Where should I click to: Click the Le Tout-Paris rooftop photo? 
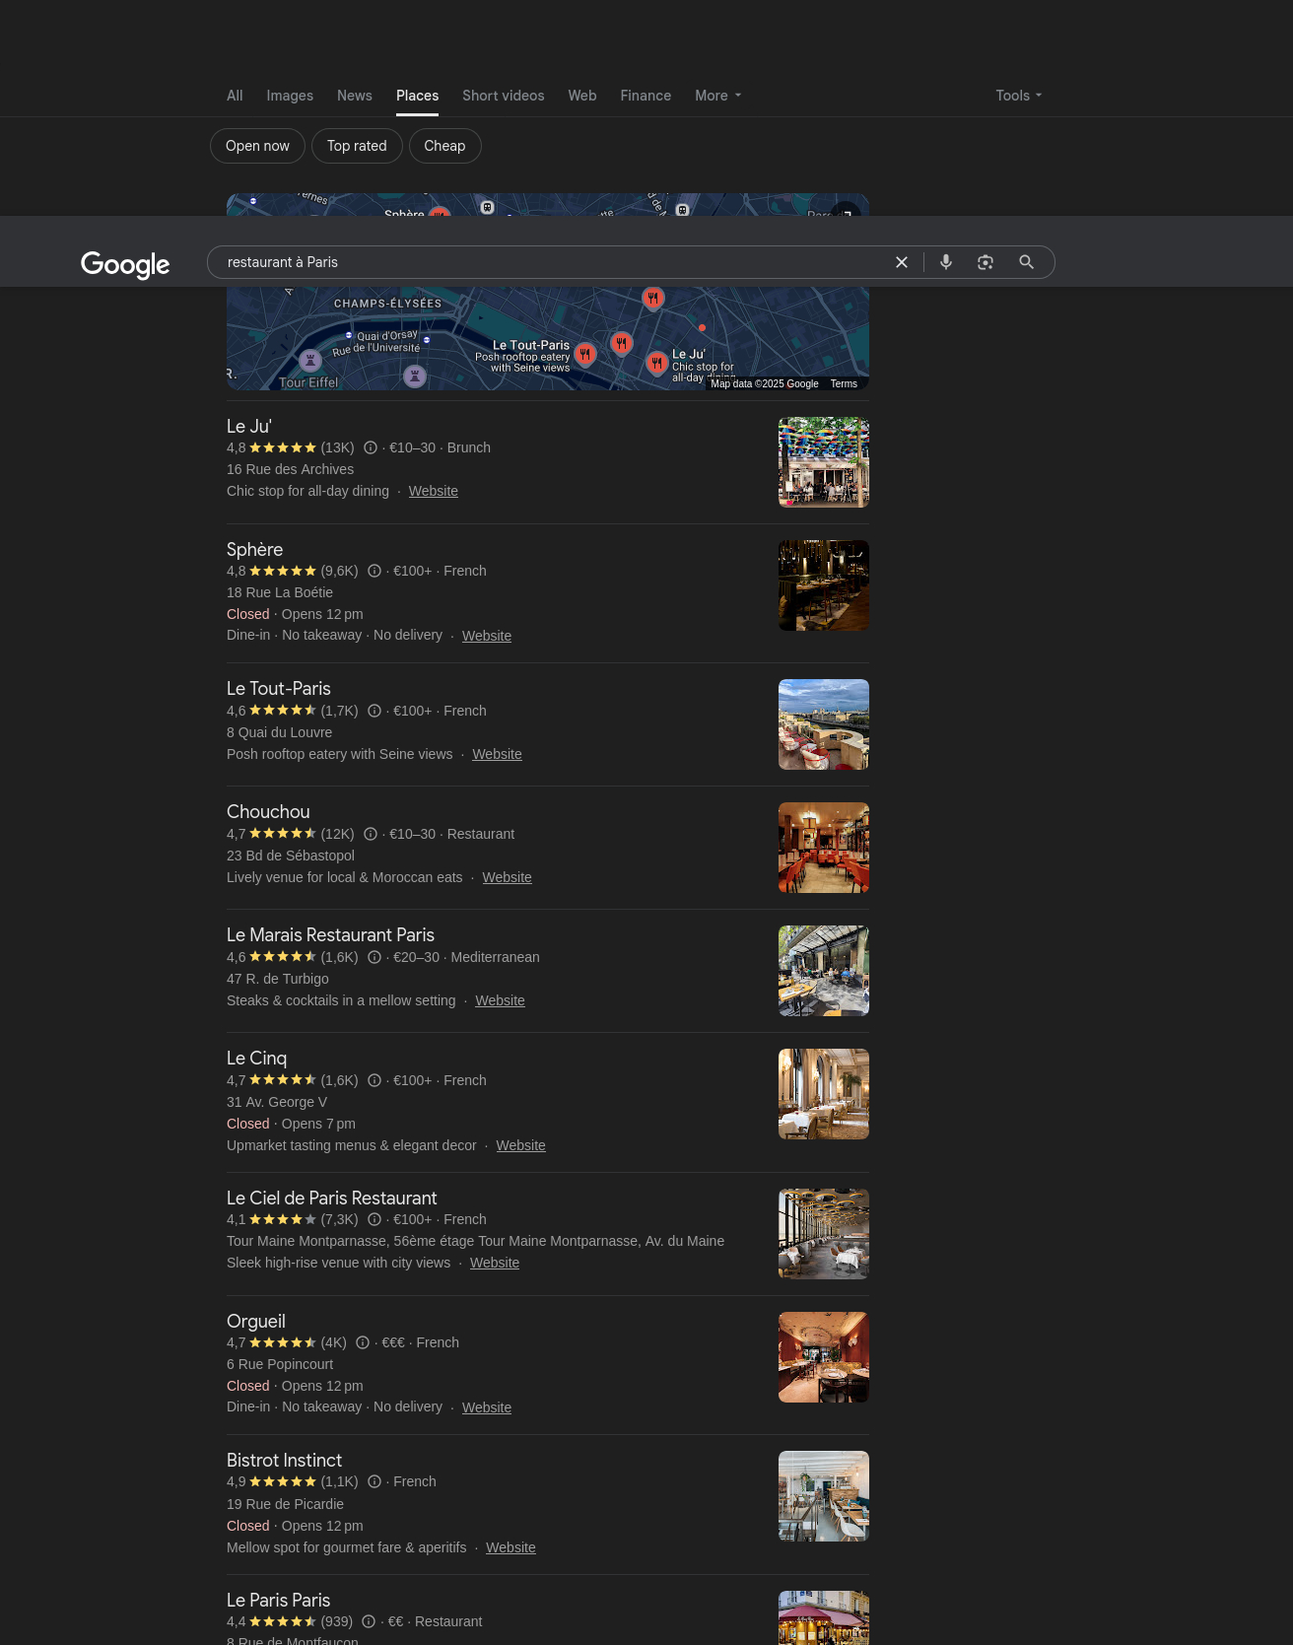[x=823, y=724]
